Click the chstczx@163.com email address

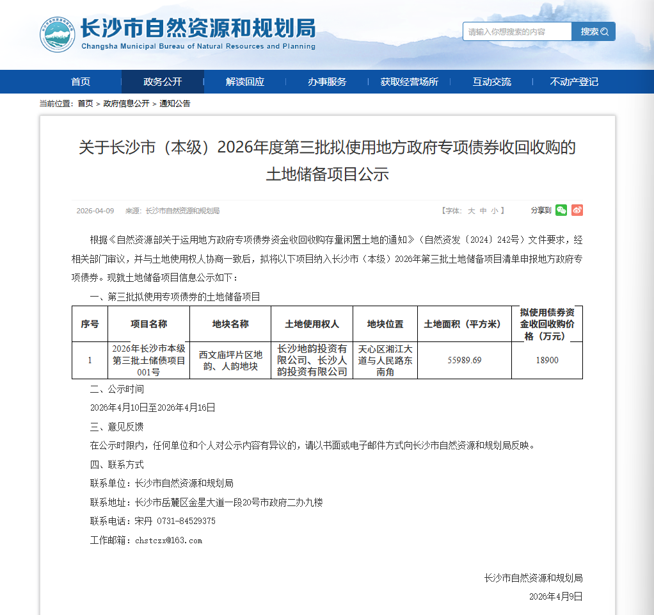168,541
